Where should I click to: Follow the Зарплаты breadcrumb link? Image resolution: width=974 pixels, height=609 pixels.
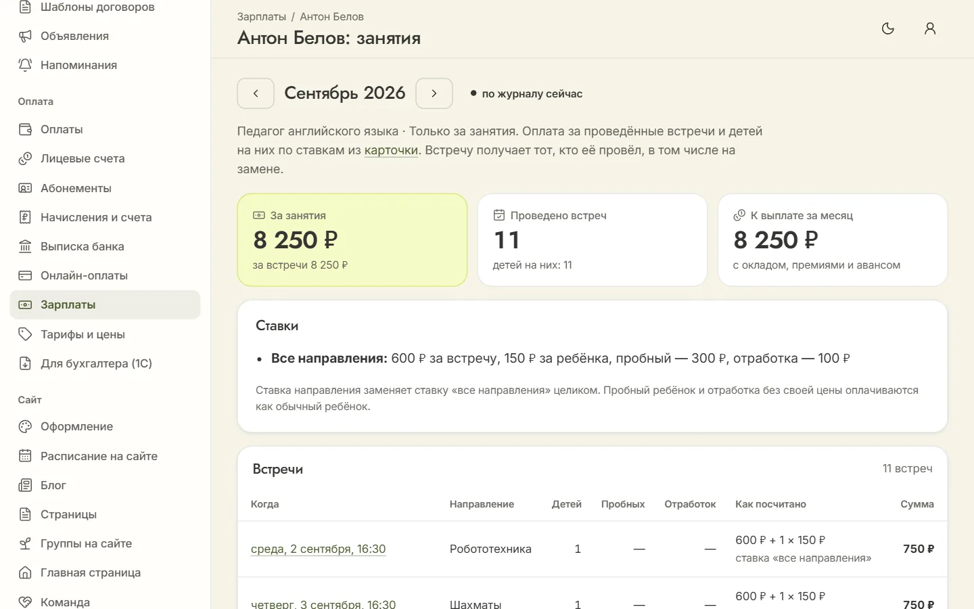point(262,16)
